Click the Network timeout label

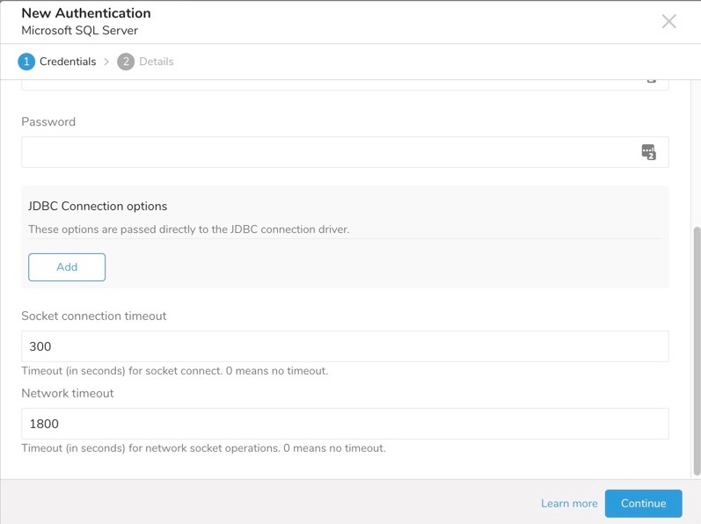click(68, 393)
